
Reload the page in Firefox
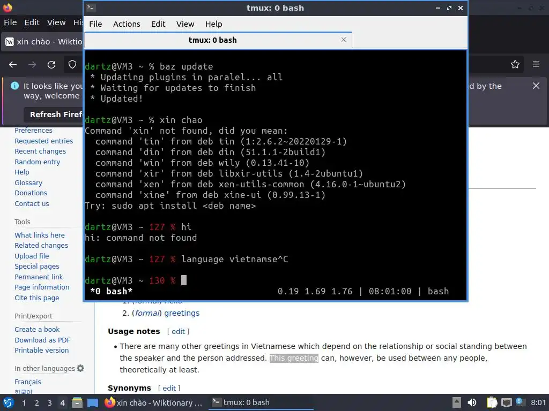[x=51, y=65]
